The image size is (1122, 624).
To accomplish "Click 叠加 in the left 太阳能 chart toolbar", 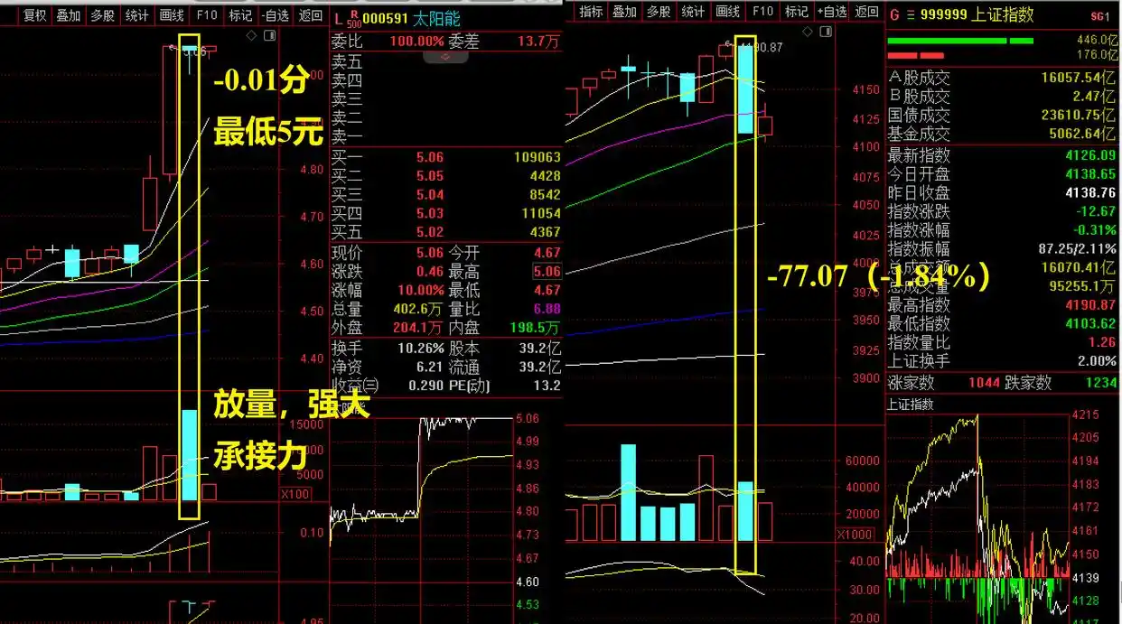I will coord(70,14).
